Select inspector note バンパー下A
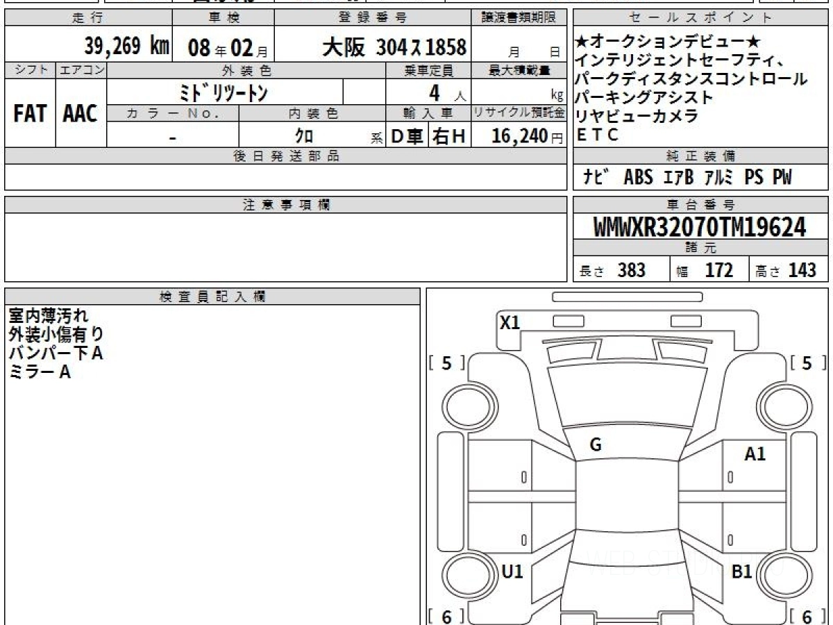The width and height of the screenshot is (833, 625). (x=56, y=353)
